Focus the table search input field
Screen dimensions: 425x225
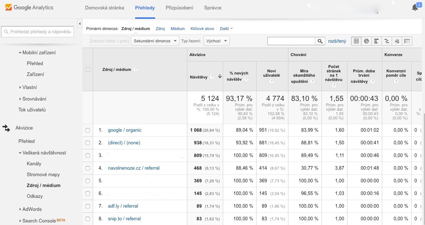pyautogui.click(x=291, y=41)
